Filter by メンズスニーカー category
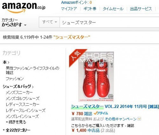 pyautogui.click(x=19, y=92)
